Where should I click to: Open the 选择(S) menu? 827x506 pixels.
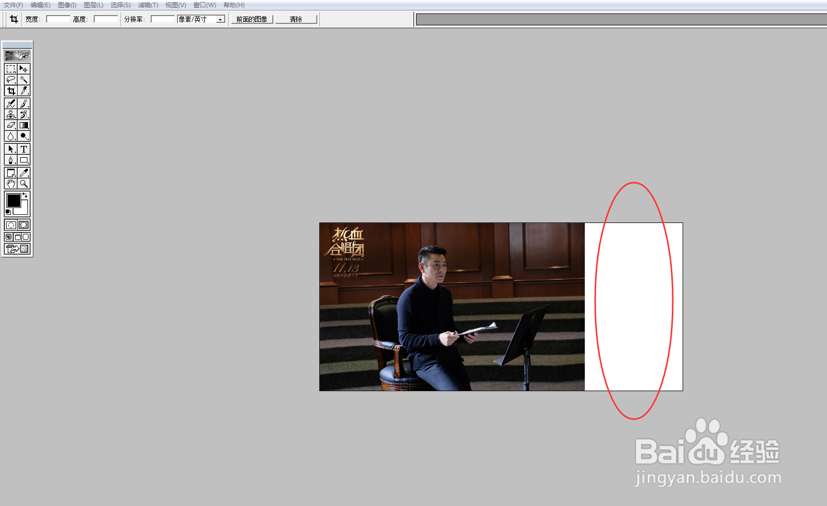point(121,5)
